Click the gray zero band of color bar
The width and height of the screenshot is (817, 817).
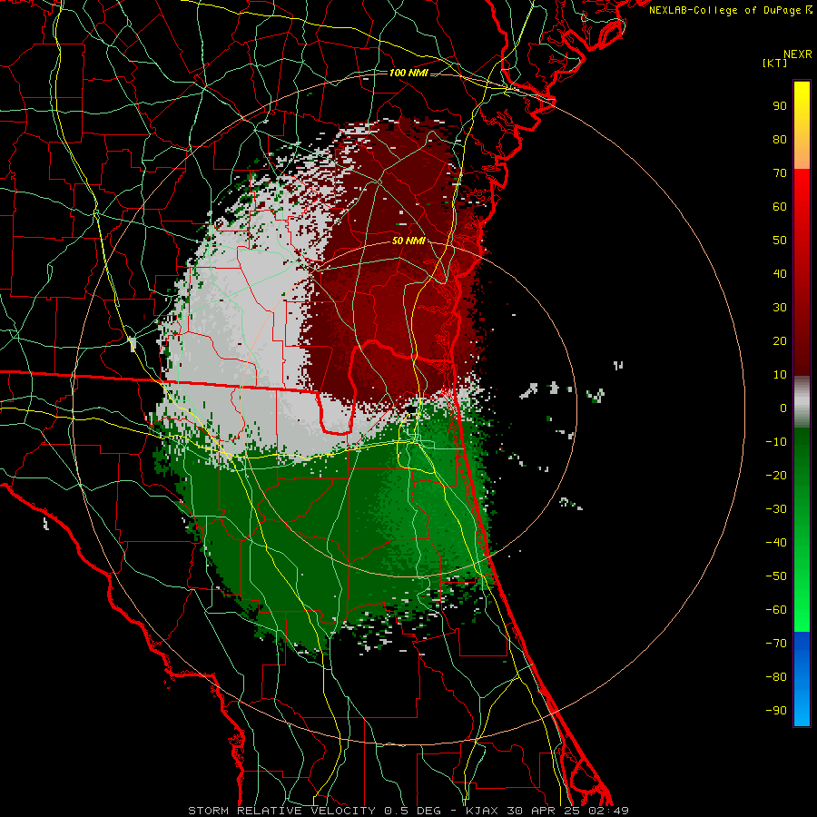(x=802, y=402)
